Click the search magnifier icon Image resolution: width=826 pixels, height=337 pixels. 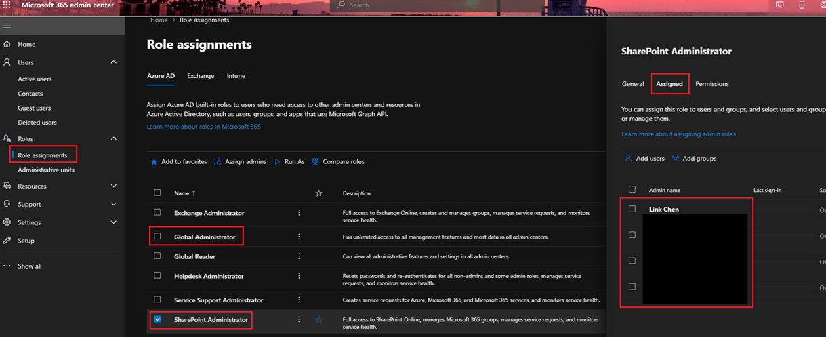coord(341,5)
